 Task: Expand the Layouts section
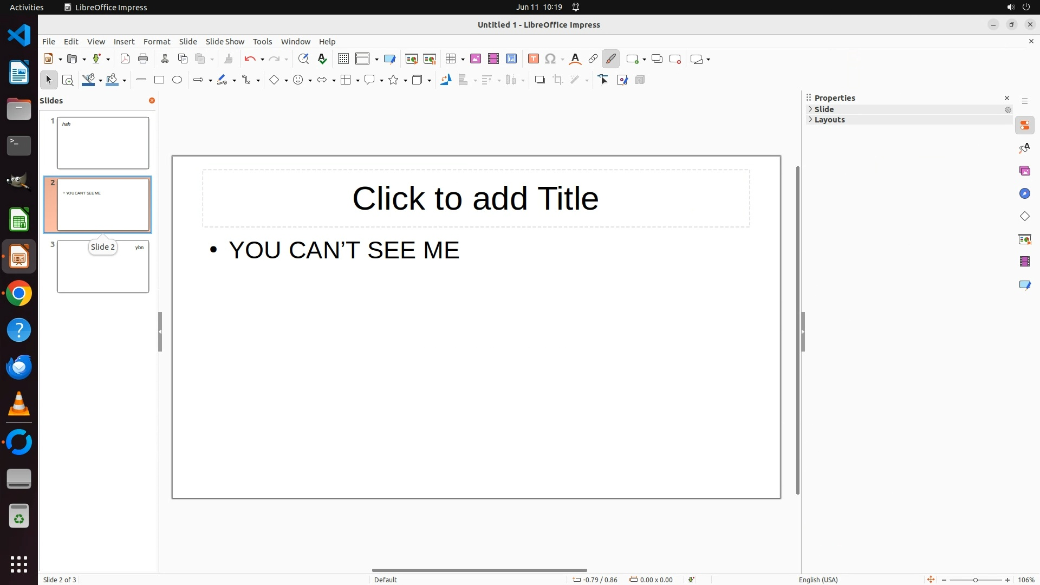coord(829,120)
